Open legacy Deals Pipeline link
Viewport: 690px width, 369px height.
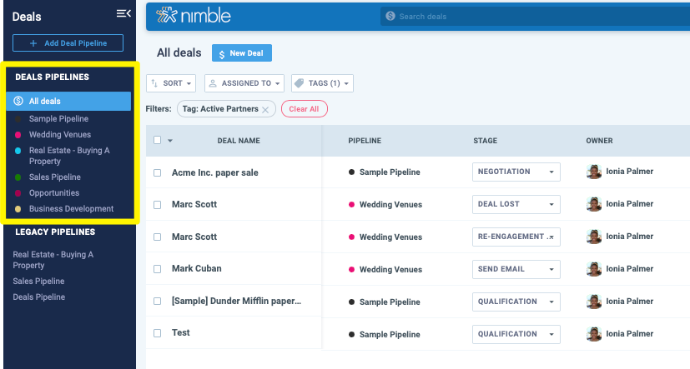[x=38, y=297]
